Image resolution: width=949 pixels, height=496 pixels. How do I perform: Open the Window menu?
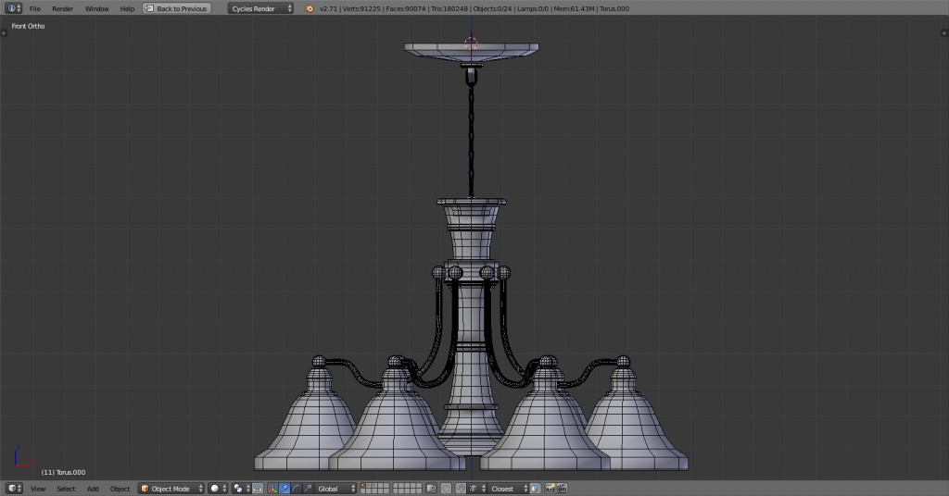pyautogui.click(x=96, y=8)
